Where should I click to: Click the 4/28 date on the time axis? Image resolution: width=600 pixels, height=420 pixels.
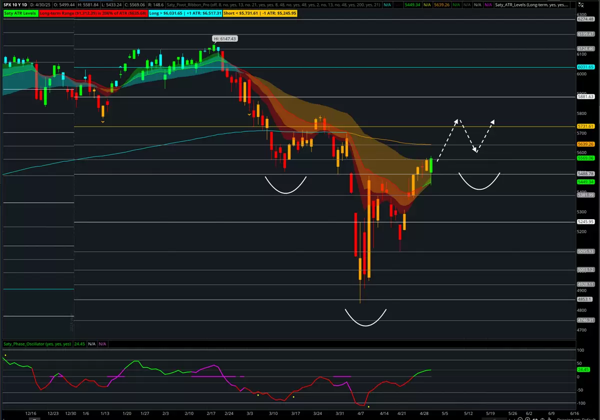[x=424, y=414]
